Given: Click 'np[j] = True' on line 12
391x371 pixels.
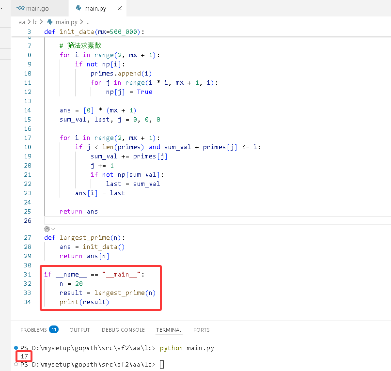Looking at the screenshot, I should click(129, 92).
